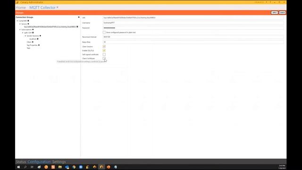
Task: Click into the URL field
Action: [x=193, y=17]
